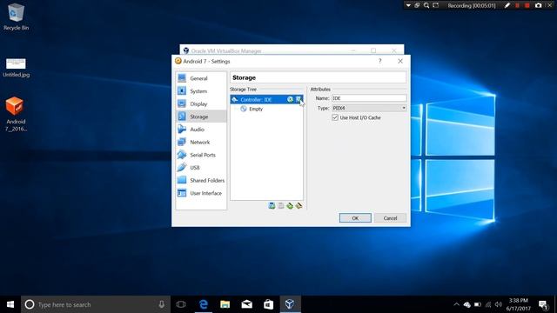
Task: Click Cancel in Settings dialog
Action: [390, 218]
